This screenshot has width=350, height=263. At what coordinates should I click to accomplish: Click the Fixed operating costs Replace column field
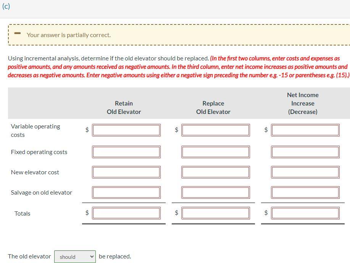pos(216,151)
